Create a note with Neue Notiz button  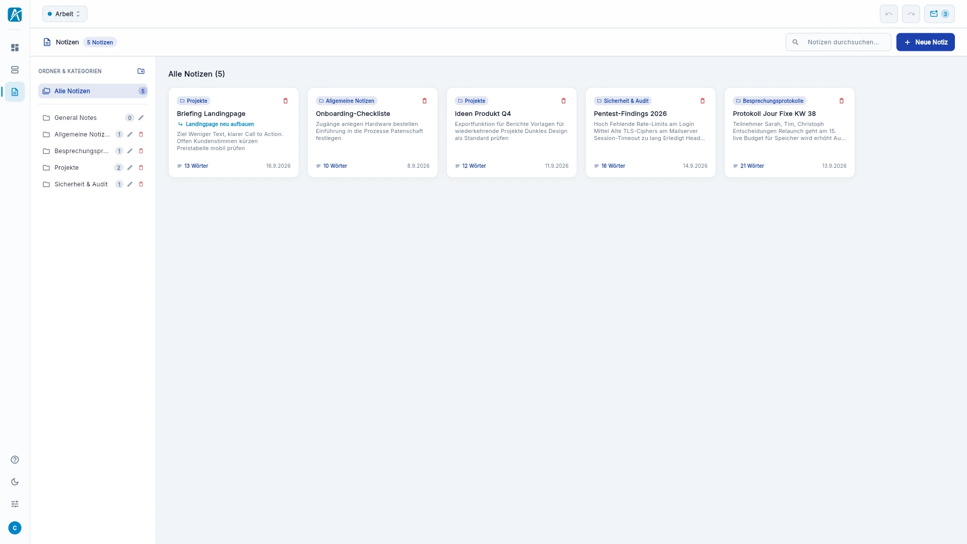(x=925, y=42)
